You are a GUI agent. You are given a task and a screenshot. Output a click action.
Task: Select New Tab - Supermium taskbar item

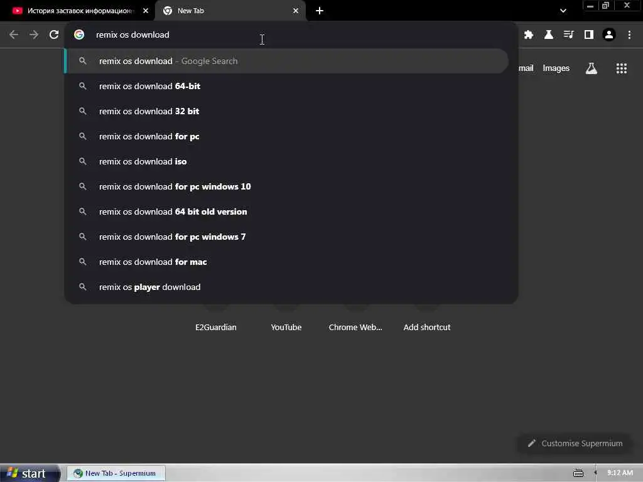click(116, 473)
